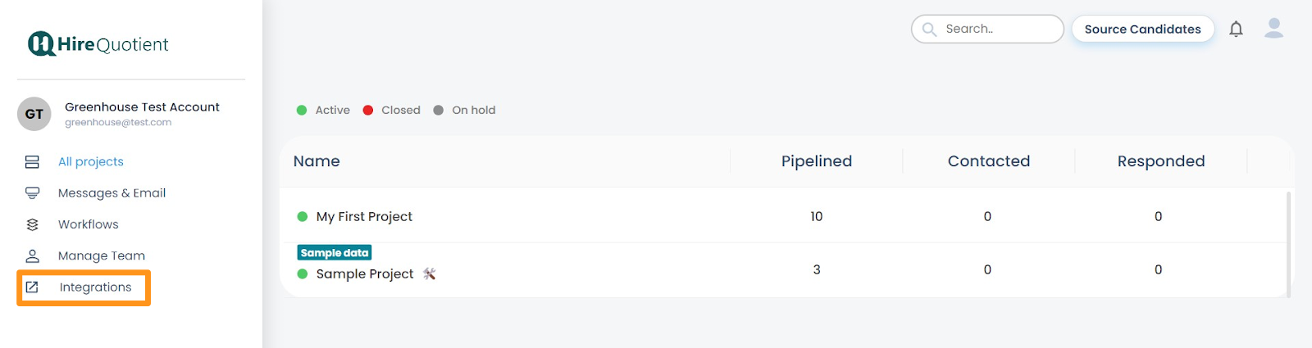Click the Source Candidates button
Screen dimensions: 1312x348
[x=1142, y=29]
